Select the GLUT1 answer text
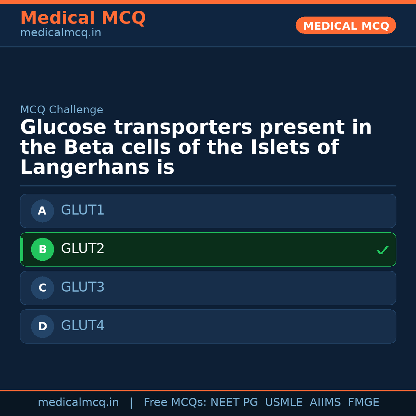This screenshot has height=416, width=416. pos(82,210)
